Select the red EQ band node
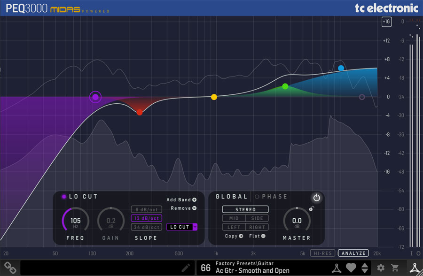The width and height of the screenshot is (423, 276). pyautogui.click(x=140, y=112)
